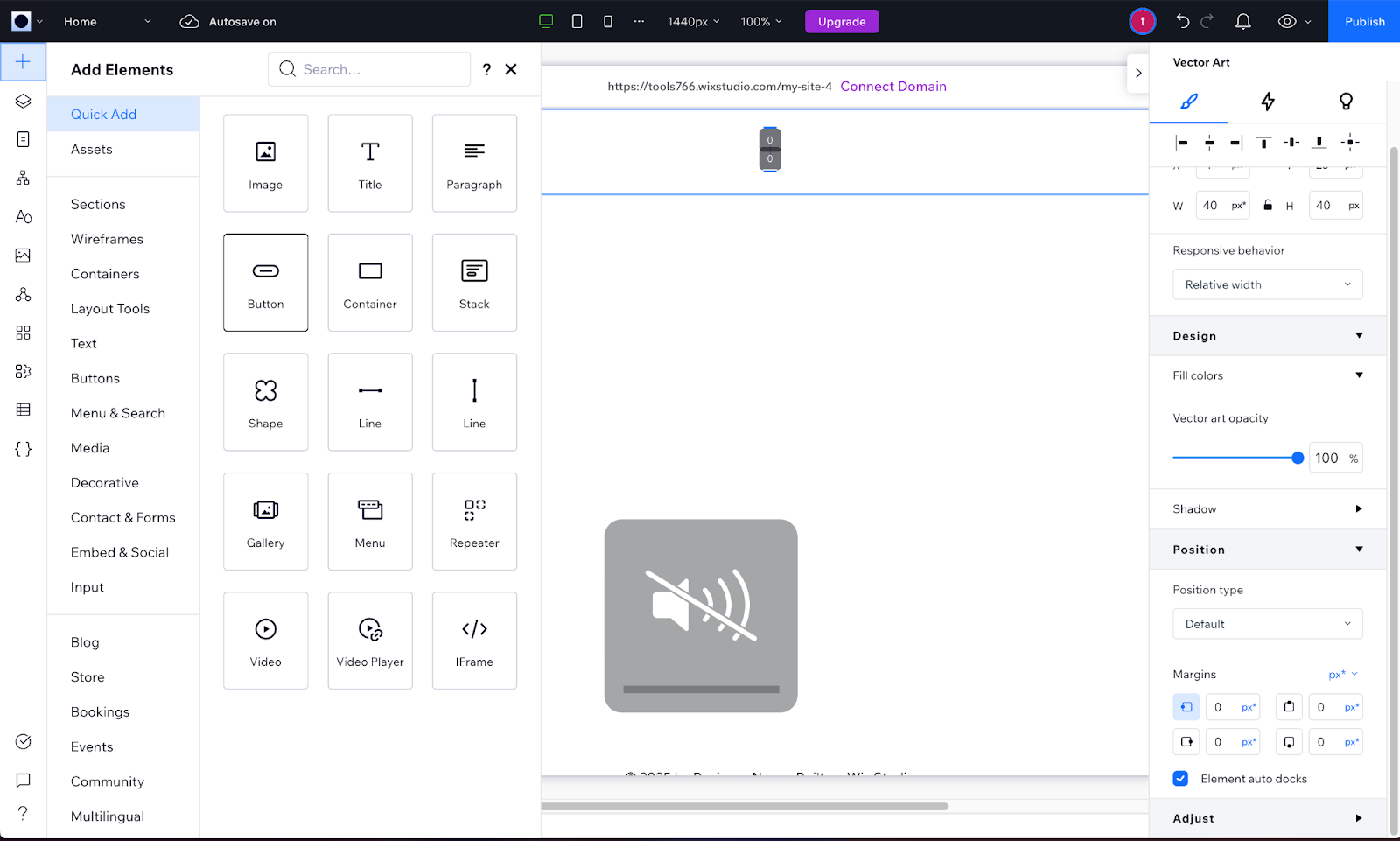Adjust the Vector art opacity slider handle
The width and height of the screenshot is (1400, 841).
[x=1298, y=458]
